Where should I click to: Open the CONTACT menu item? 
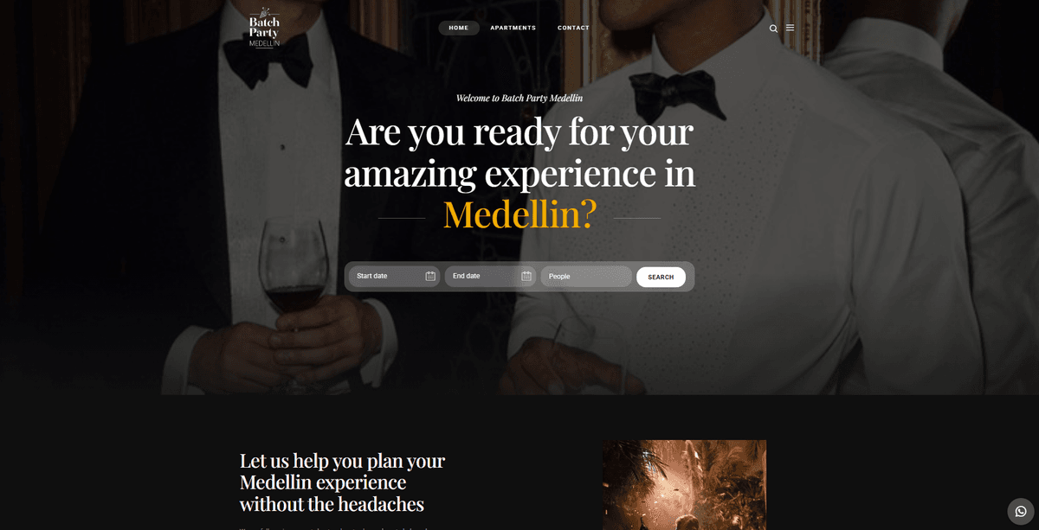pyautogui.click(x=573, y=28)
